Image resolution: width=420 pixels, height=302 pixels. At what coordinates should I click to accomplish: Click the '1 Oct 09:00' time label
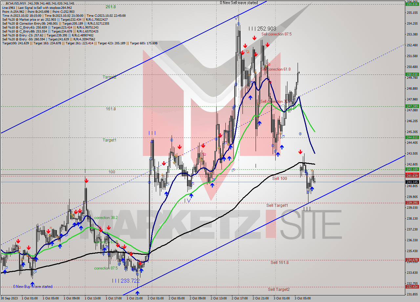[x=72, y=298]
